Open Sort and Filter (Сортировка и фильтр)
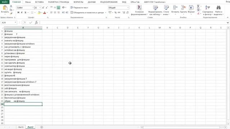This screenshot has width=230, height=129. click(208, 10)
